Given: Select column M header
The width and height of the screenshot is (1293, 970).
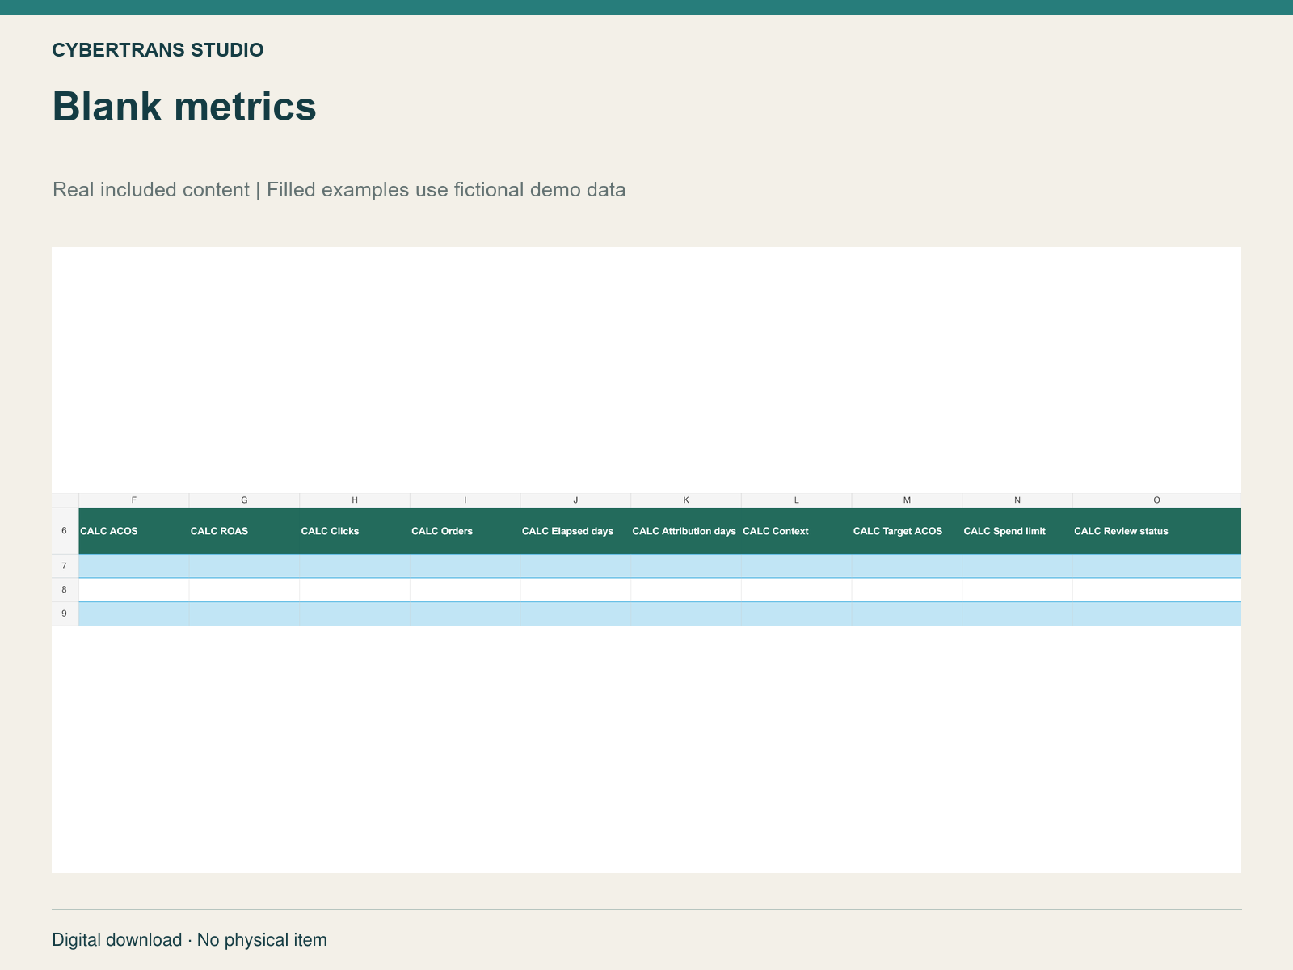Looking at the screenshot, I should point(907,500).
